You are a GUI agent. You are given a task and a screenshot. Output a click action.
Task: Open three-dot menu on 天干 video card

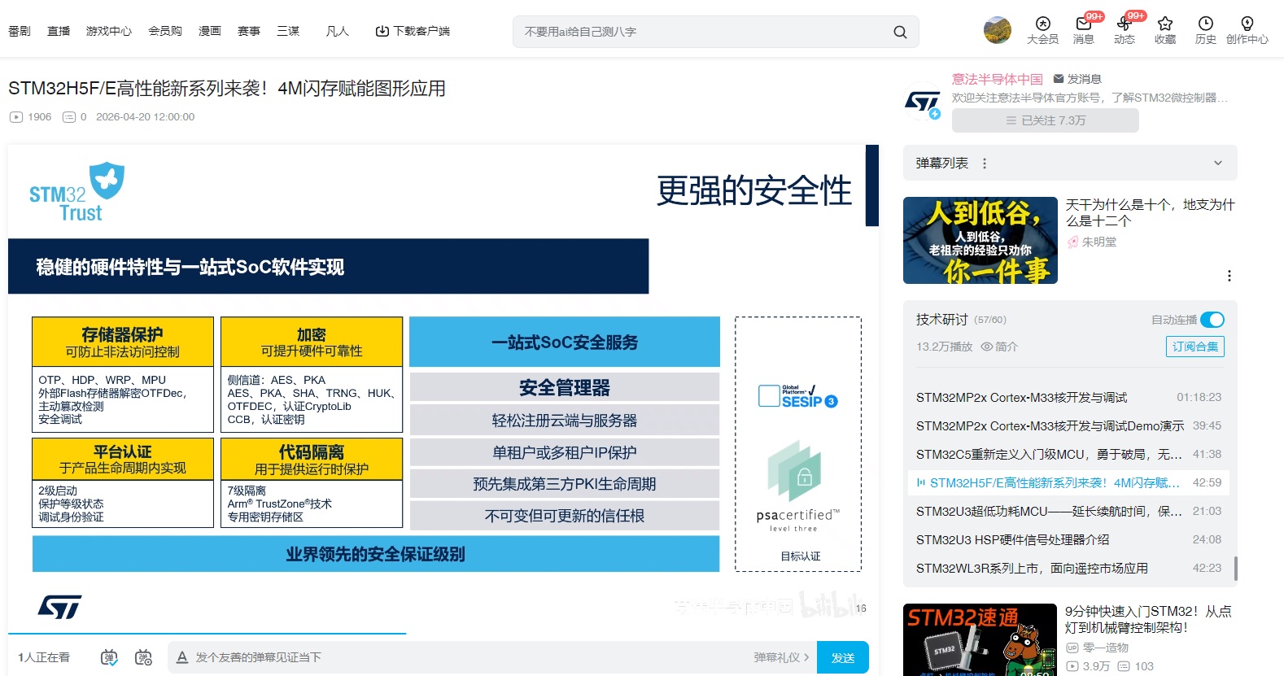[x=1229, y=276]
